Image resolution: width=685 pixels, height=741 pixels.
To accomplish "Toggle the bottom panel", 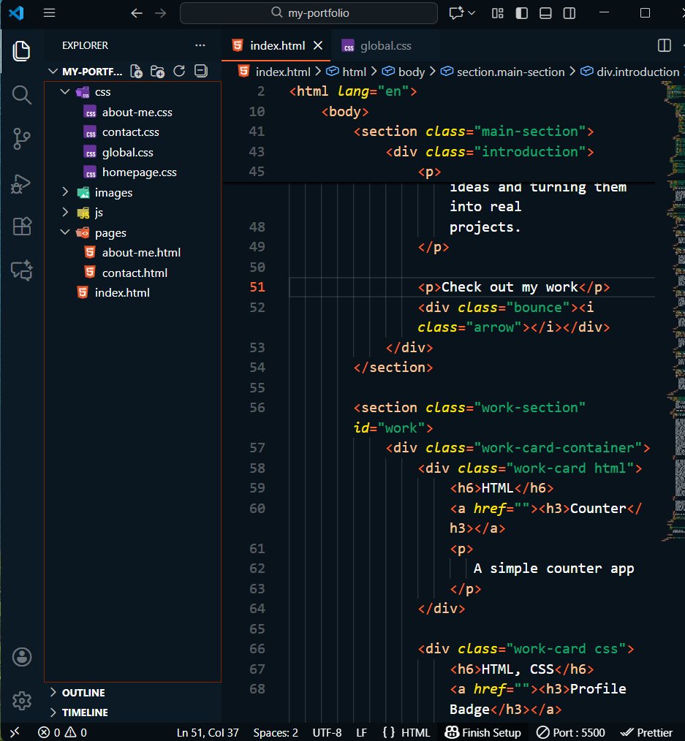I will click(545, 13).
